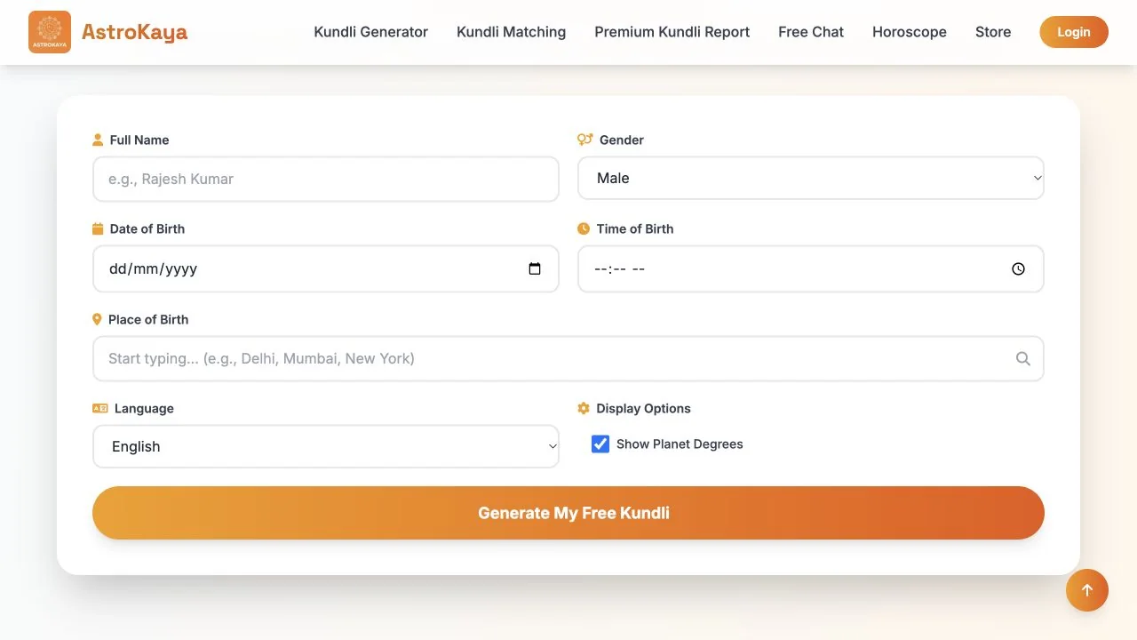1137x640 pixels.
Task: Open the Free Chat nav item
Action: click(811, 32)
